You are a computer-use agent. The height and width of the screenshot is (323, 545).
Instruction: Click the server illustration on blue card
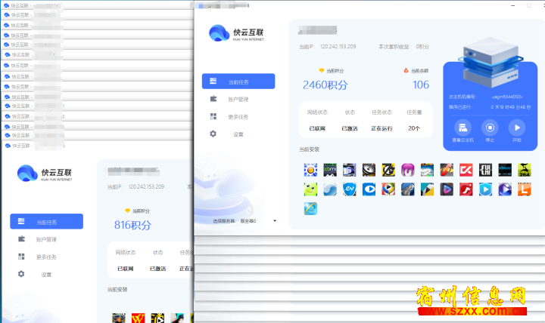pos(490,62)
